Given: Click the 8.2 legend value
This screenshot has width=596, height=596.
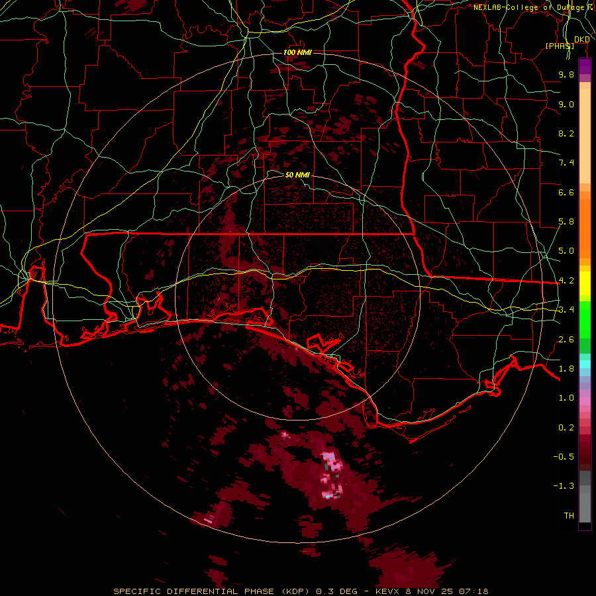Looking at the screenshot, I should click(566, 133).
